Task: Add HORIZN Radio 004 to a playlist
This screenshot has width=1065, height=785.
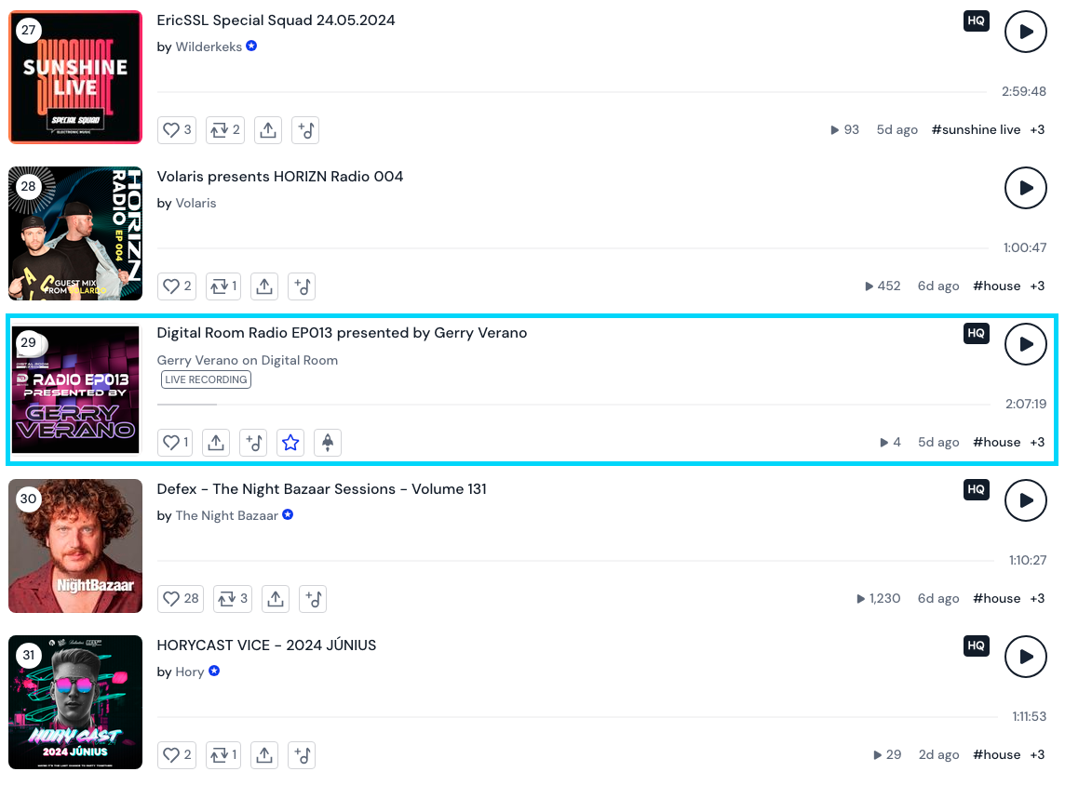Action: click(x=303, y=286)
